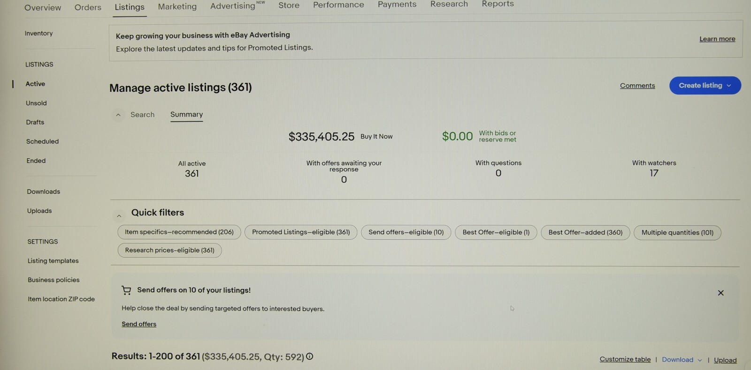Open the Download dropdown
This screenshot has width=751, height=370.
(682, 360)
